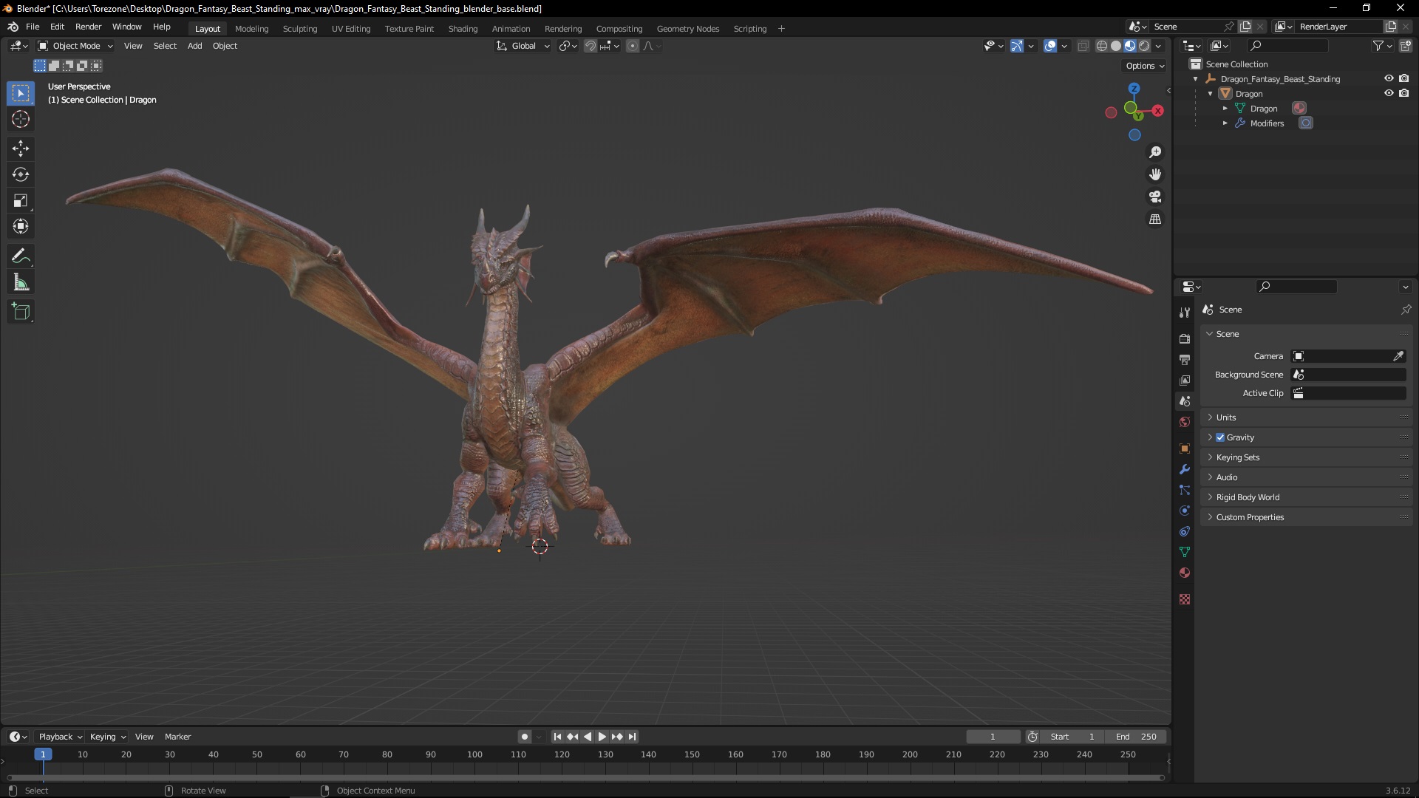1419x798 pixels.
Task: Click the timeline horizontal scrollbar
Action: 585,777
